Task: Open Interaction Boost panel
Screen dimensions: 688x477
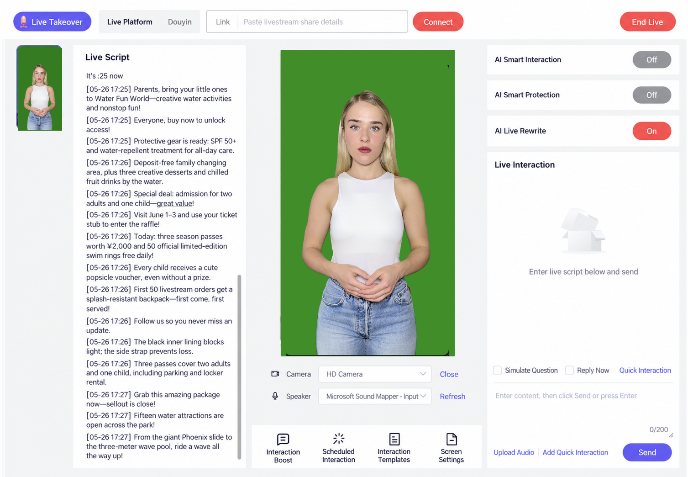Action: coord(283,448)
